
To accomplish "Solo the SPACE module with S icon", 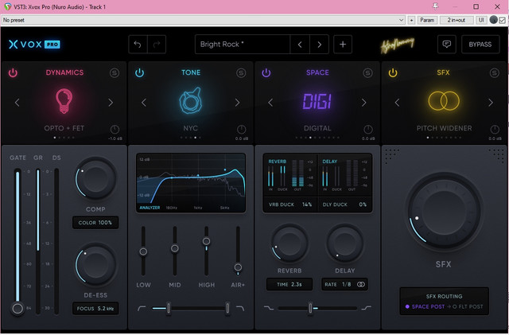I will (367, 72).
